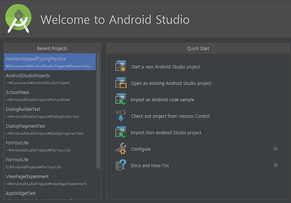Open Docs and How-Tos
Image resolution: width=291 pixels, height=203 pixels.
(150, 165)
